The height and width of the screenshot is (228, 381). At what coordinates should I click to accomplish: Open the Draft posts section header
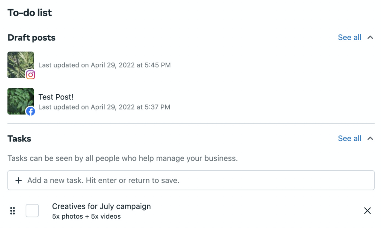[31, 37]
